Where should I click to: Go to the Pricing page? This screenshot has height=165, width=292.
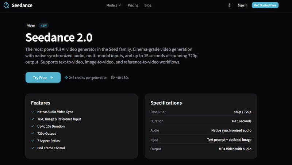[x=133, y=5]
